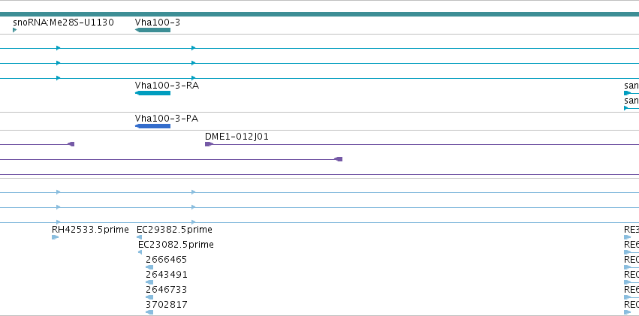The image size is (639, 316).
Task: Click the EC23082.5prime label
Action: (176, 245)
